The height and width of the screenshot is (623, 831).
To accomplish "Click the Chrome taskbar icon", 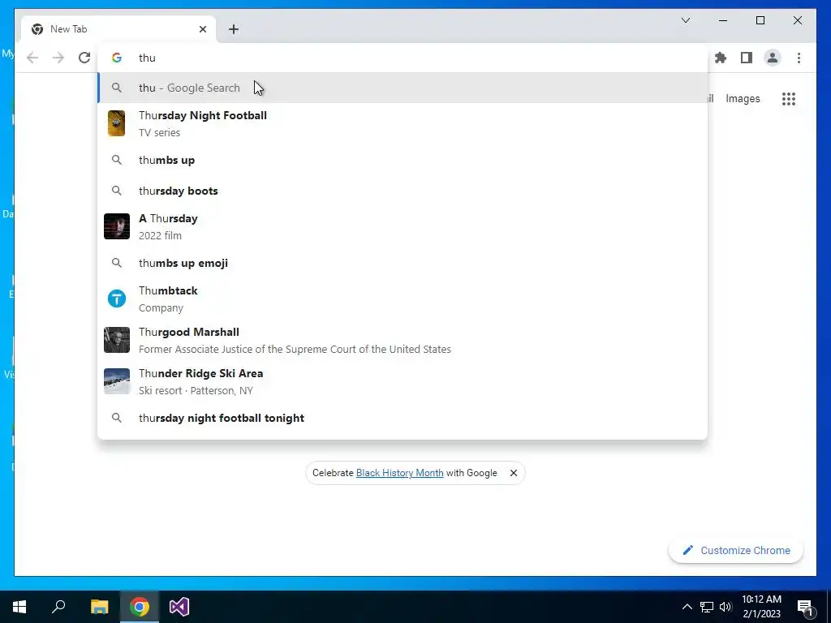I will pyautogui.click(x=140, y=607).
